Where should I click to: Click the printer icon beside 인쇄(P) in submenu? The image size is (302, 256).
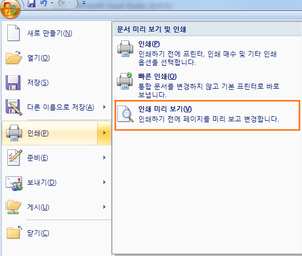coord(125,48)
